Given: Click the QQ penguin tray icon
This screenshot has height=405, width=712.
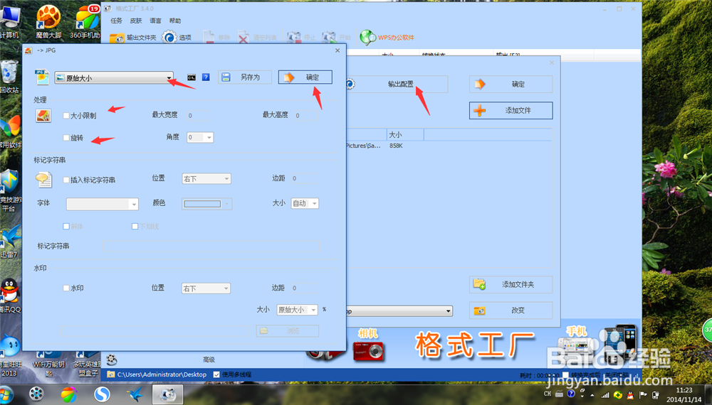Looking at the screenshot, I should (x=630, y=394).
